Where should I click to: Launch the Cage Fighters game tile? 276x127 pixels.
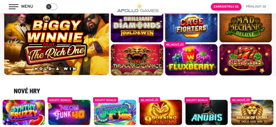(191, 28)
